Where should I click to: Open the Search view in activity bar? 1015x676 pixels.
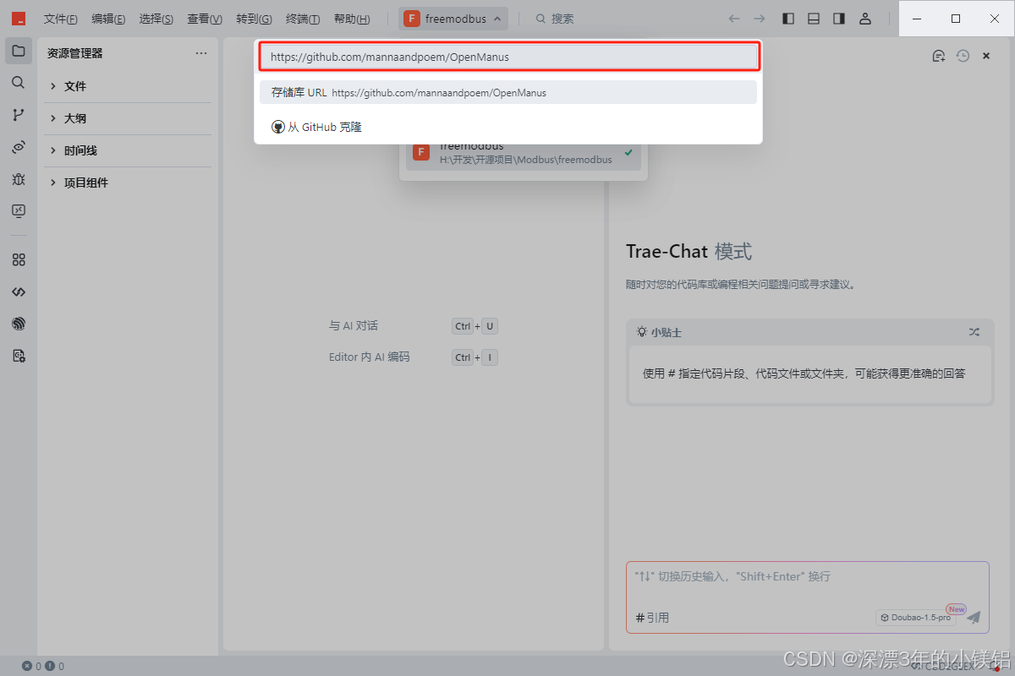(x=19, y=83)
